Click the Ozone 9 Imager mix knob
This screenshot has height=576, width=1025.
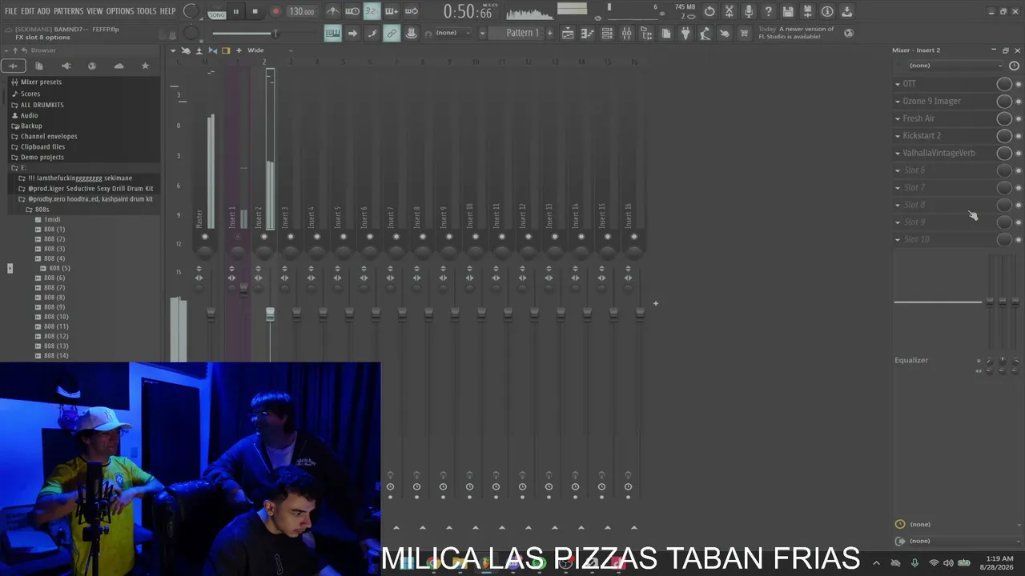(1004, 102)
